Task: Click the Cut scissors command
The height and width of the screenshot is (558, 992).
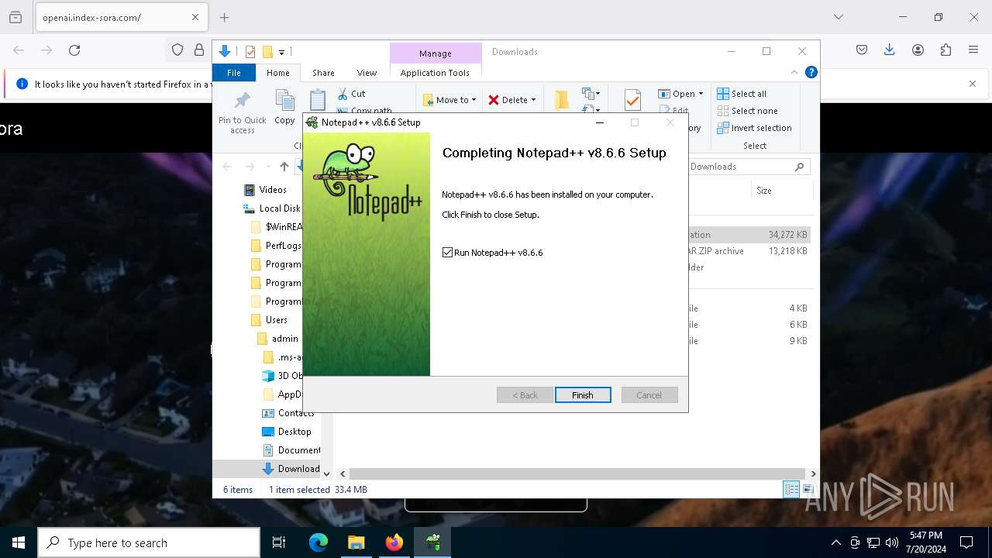Action: coord(351,94)
